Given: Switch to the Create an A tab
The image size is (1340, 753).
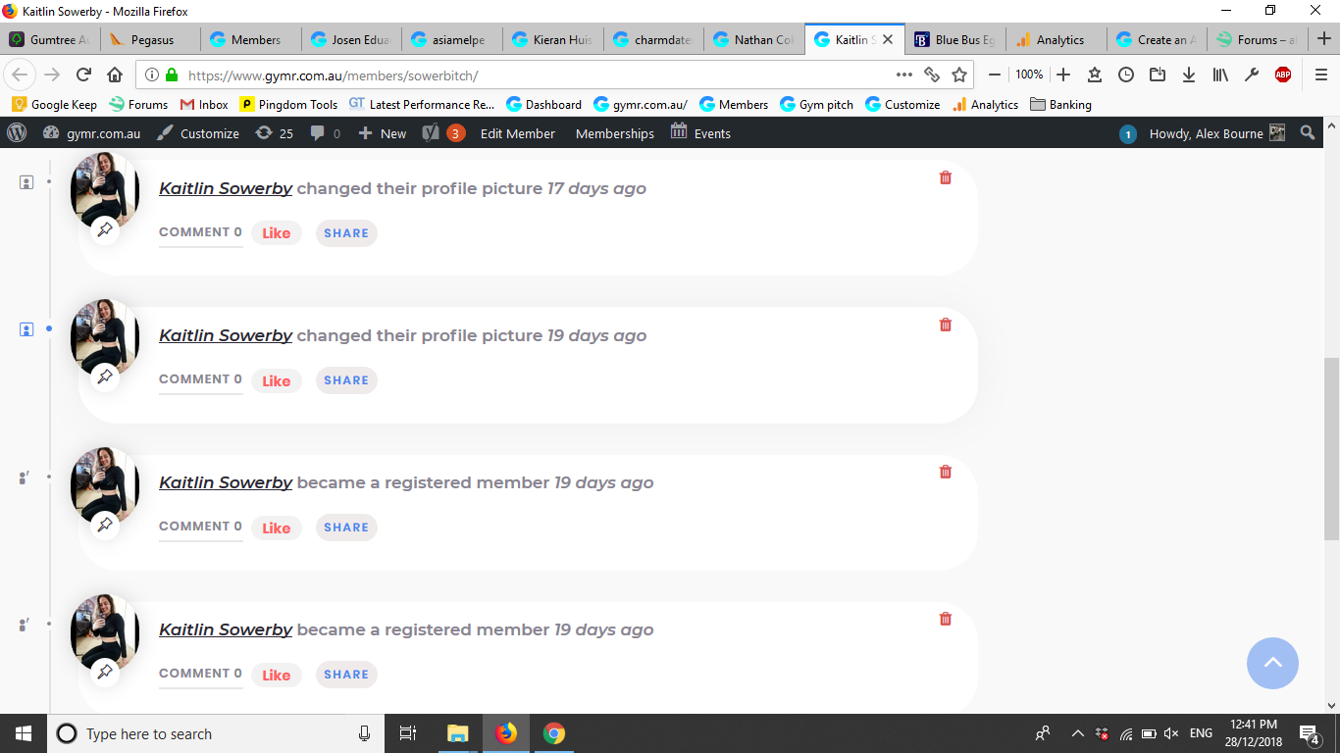Looking at the screenshot, I should [1157, 40].
